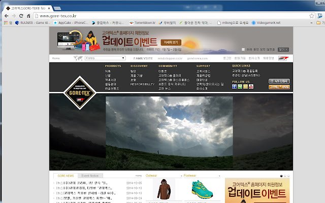Expand the Footwear arrow
The height and width of the screenshot is (203, 325).
(219, 176)
